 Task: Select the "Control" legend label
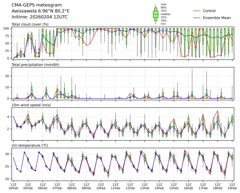(x=209, y=11)
